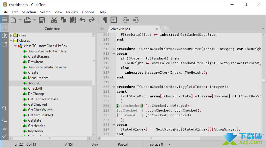This screenshot has width=266, height=148.
Task: Click the ANSI encoding status field
Action: pos(69,144)
